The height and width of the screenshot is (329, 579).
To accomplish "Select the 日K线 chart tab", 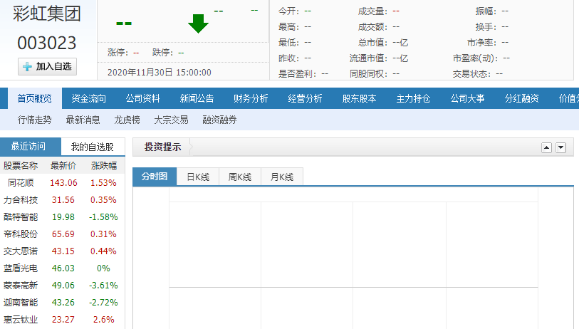I will pyautogui.click(x=198, y=177).
